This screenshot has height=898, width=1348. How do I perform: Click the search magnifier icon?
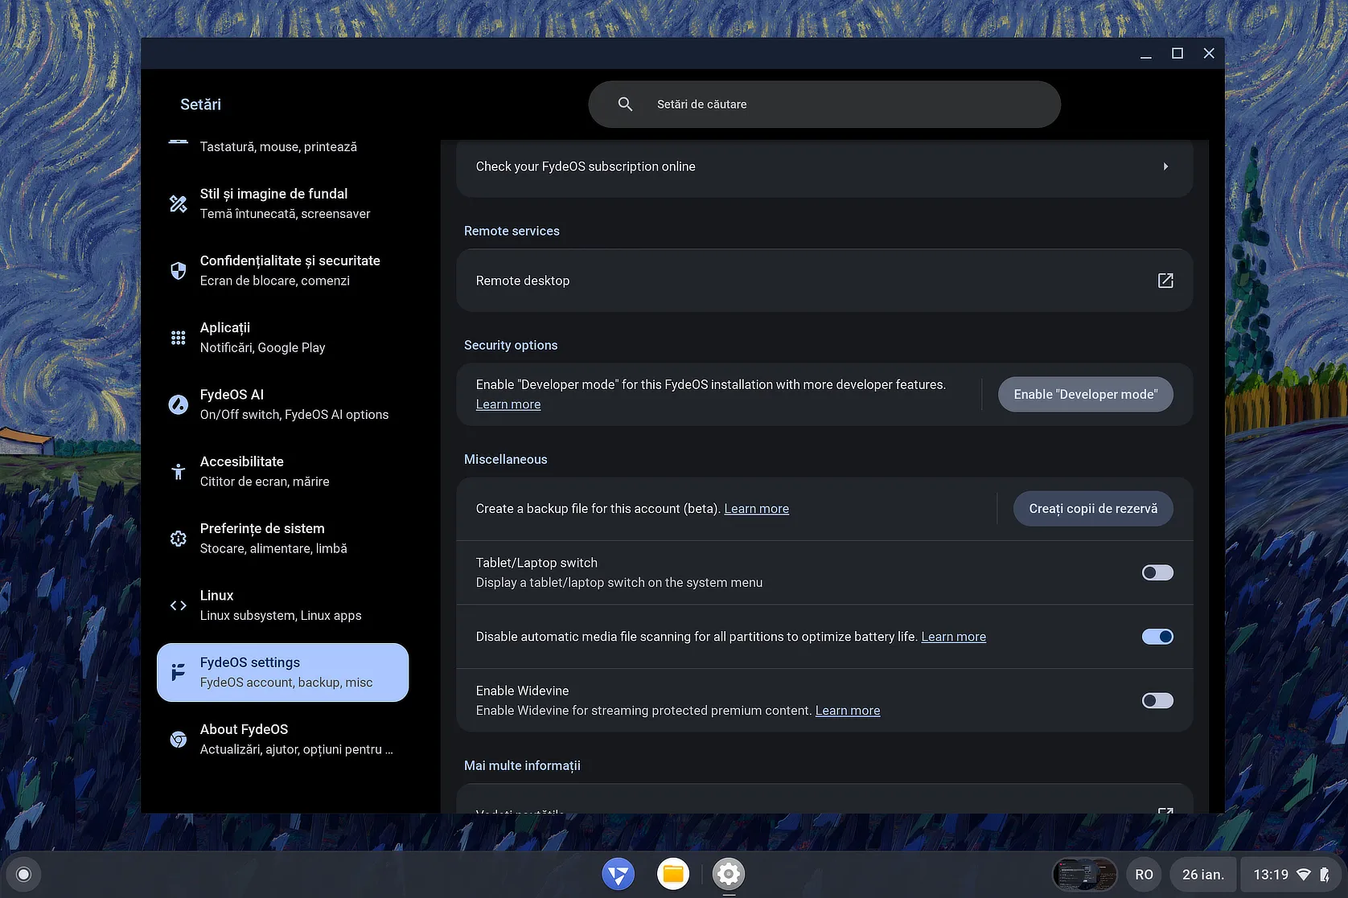coord(625,105)
